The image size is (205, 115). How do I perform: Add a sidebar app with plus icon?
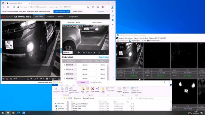pos(112,24)
